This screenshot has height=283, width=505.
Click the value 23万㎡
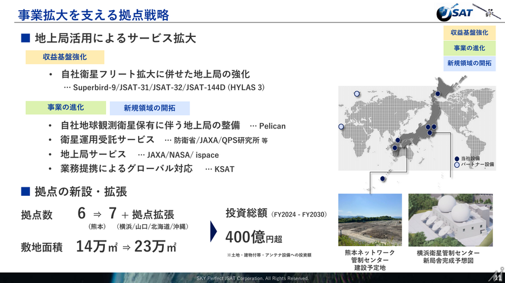coord(155,247)
